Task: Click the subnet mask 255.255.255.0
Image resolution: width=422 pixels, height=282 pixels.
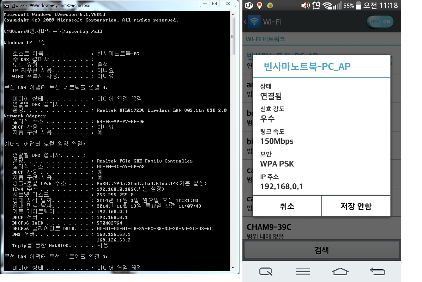Action: 115,195
